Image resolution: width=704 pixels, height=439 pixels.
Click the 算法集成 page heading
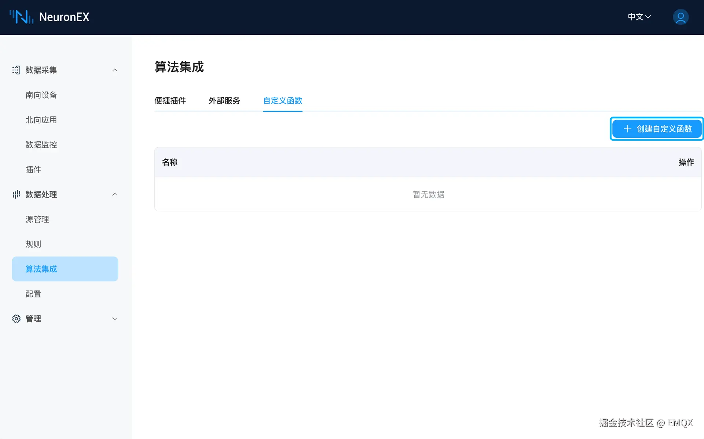point(179,67)
